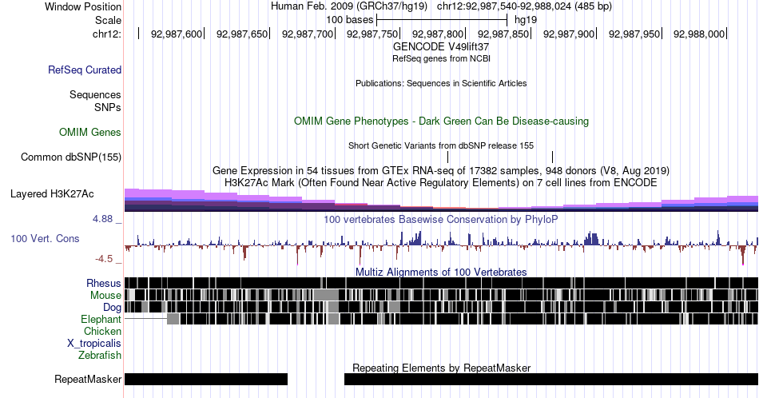Image resolution: width=759 pixels, height=398 pixels.
Task: Click the Scale label
Action: tap(108, 20)
